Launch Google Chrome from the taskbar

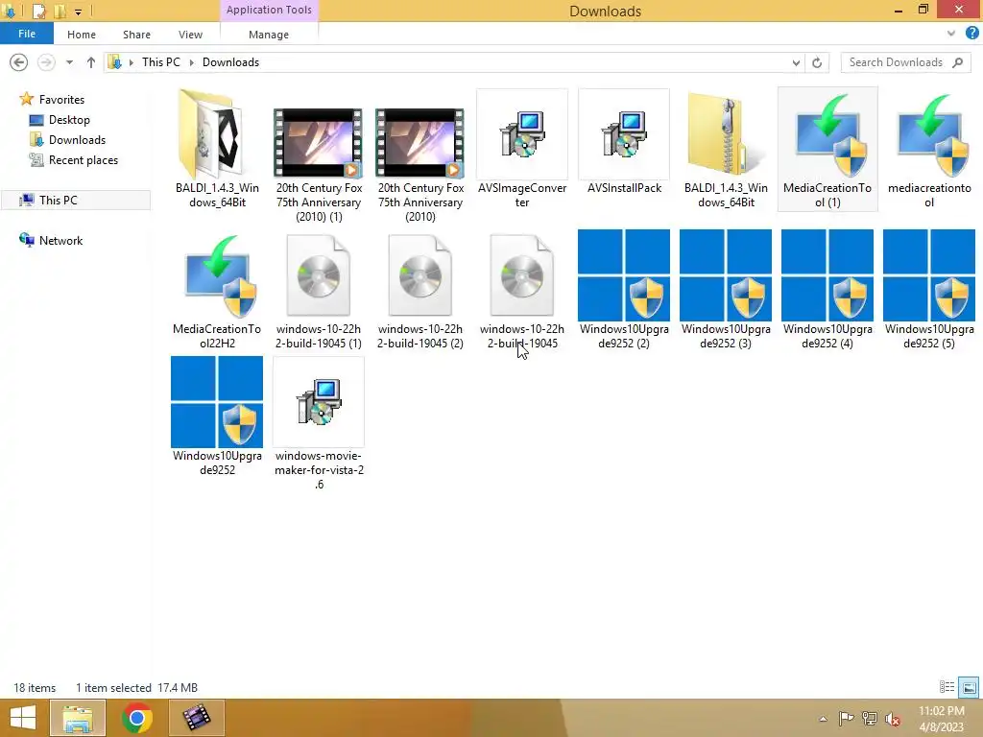click(136, 718)
